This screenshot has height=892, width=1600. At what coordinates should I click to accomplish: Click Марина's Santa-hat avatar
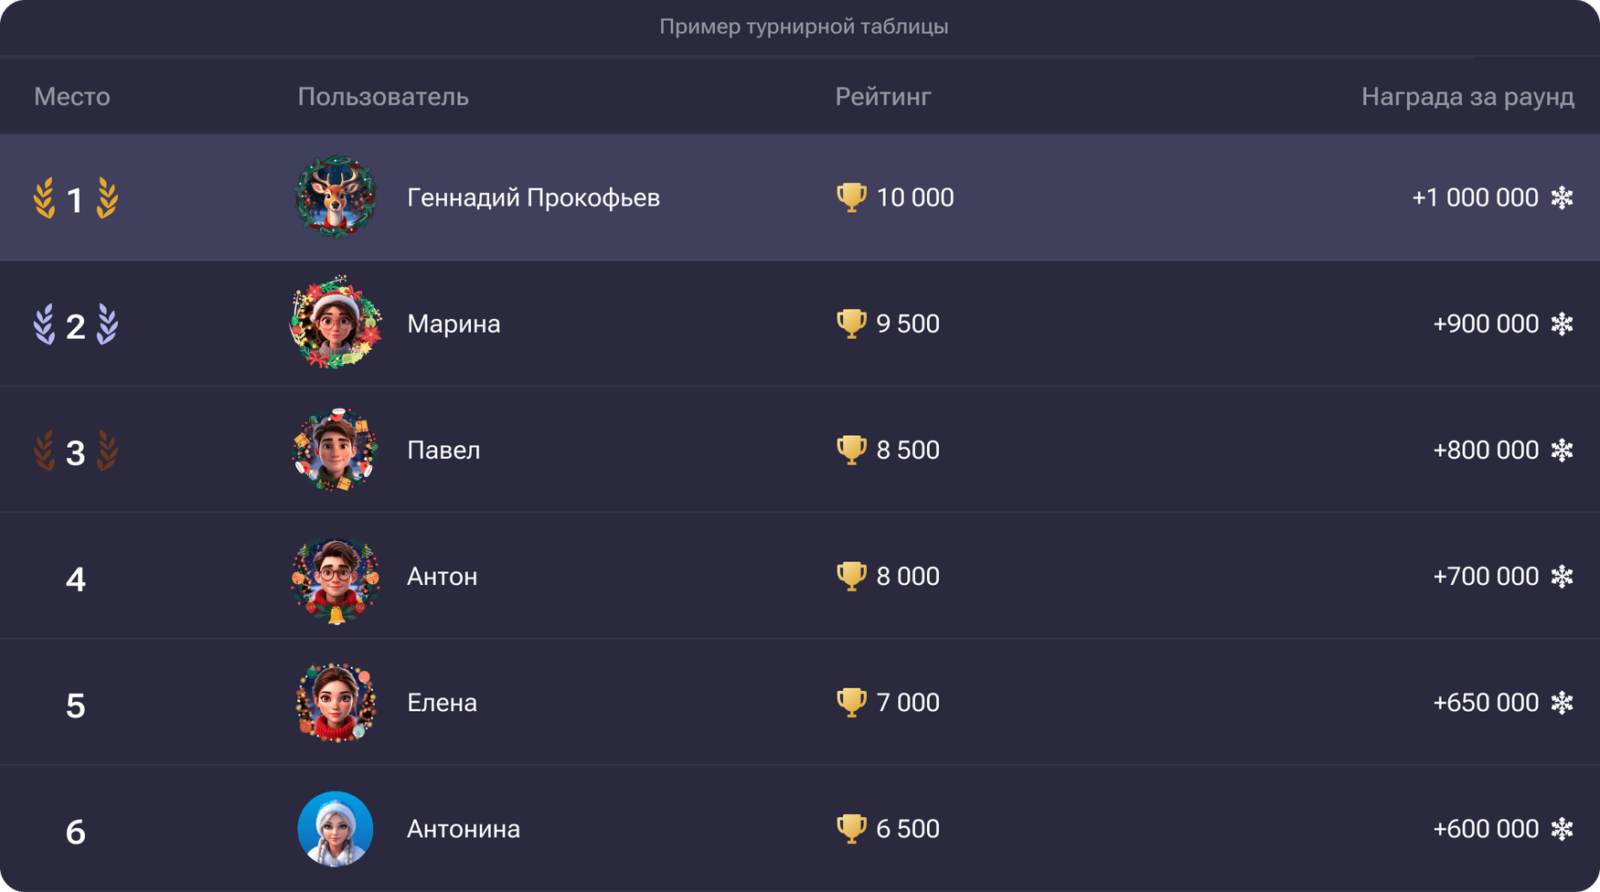(335, 324)
